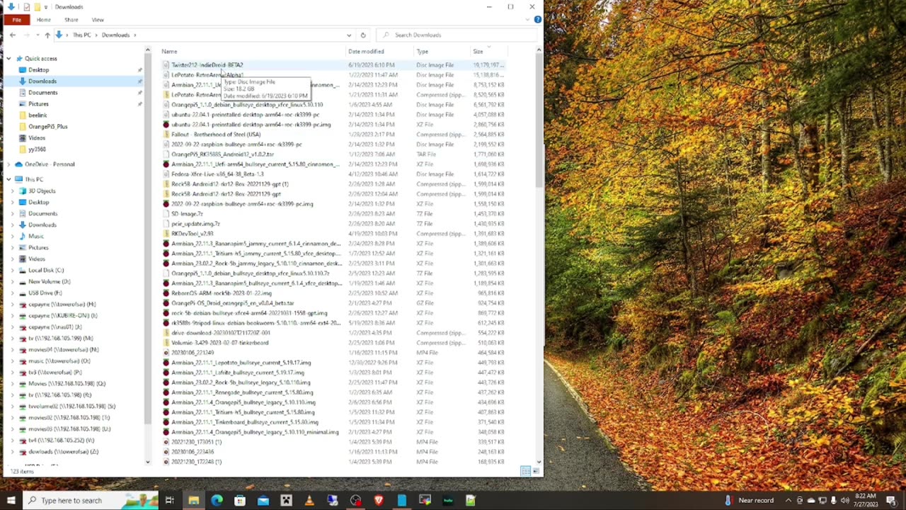
Task: Open 3D Objects under This PC
Action: [x=41, y=191]
